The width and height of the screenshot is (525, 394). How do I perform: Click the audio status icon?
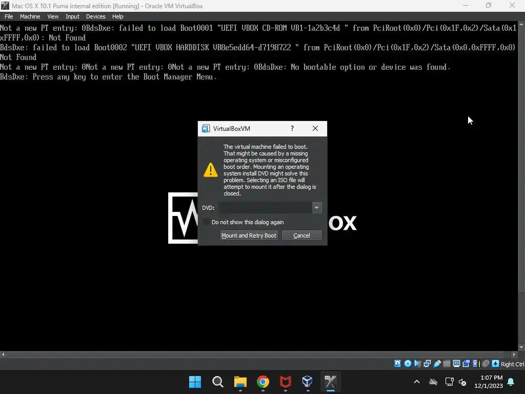pyautogui.click(x=417, y=364)
